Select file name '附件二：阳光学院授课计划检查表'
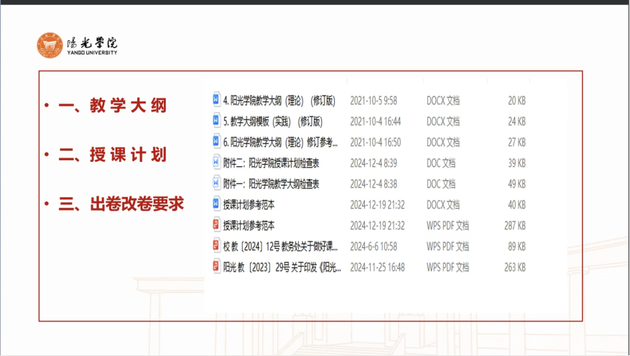The height and width of the screenshot is (356, 630). (x=272, y=163)
